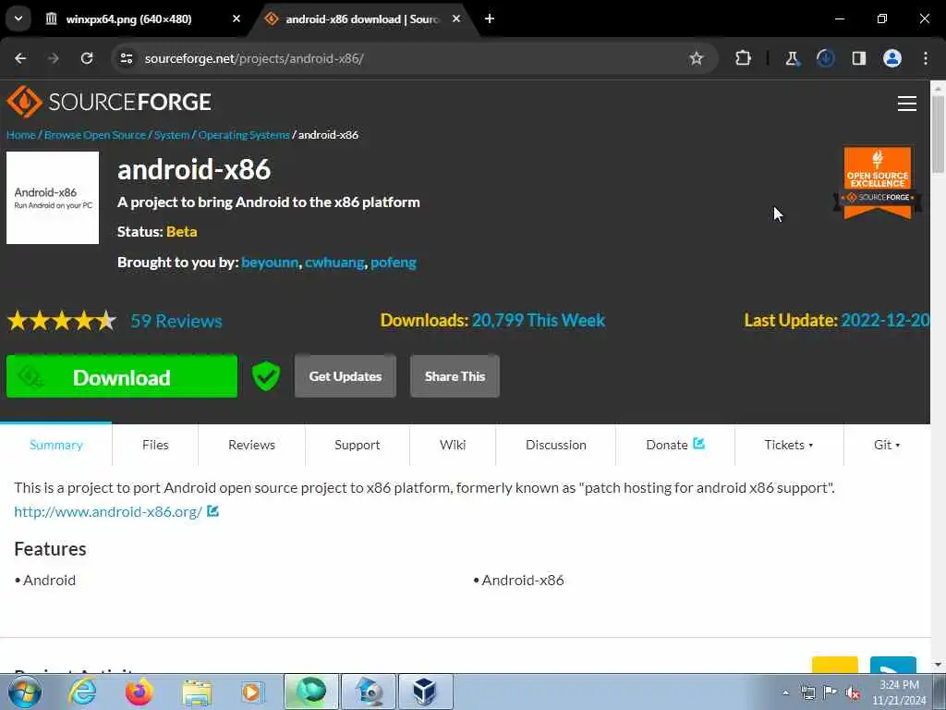Open Chrome three-dot menu
Viewport: 946px width, 710px height.
coord(926,58)
